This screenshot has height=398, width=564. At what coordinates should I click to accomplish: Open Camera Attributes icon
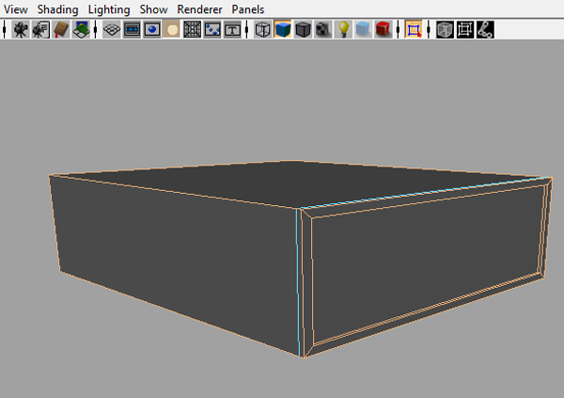[40, 29]
